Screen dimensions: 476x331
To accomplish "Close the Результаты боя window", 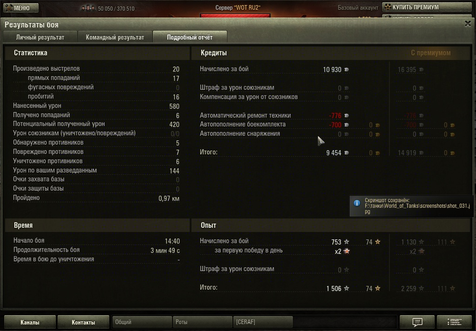I will (x=468, y=24).
